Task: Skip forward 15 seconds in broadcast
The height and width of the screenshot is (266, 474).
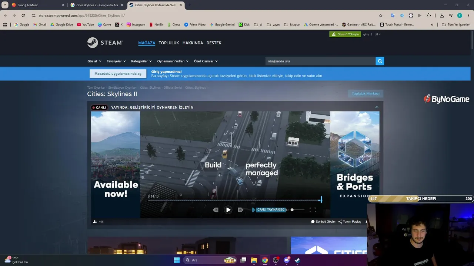Action: point(240,210)
